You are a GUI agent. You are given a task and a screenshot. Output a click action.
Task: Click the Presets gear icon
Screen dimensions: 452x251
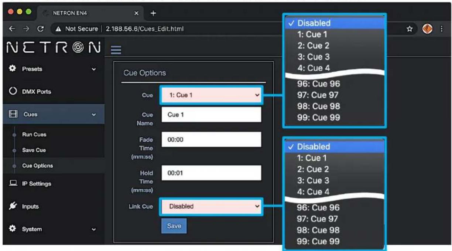[12, 69]
